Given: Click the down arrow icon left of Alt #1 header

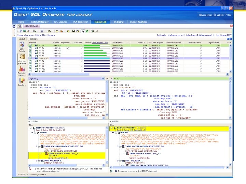Looking at the screenshot, I should tap(111, 79).
